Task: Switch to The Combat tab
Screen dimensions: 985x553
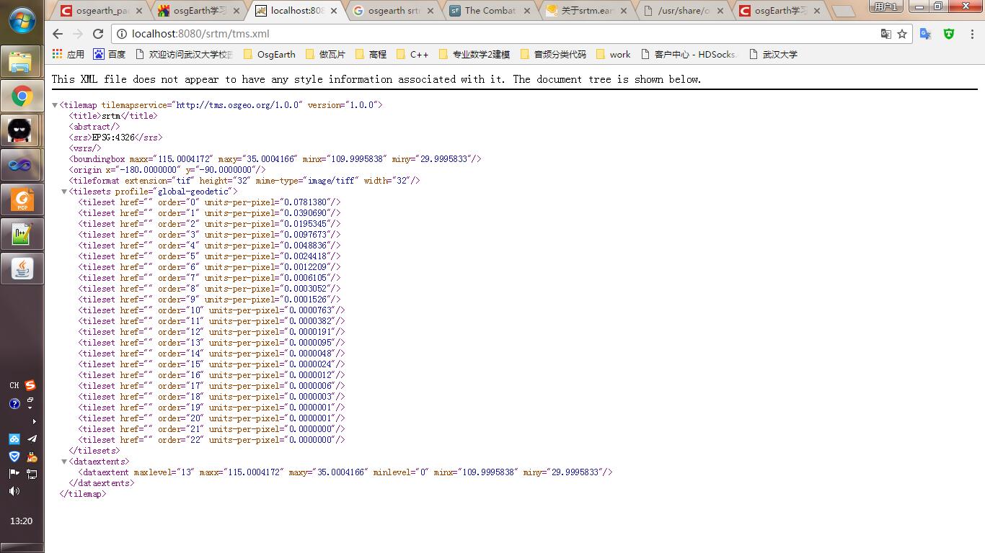Action: pyautogui.click(x=490, y=11)
